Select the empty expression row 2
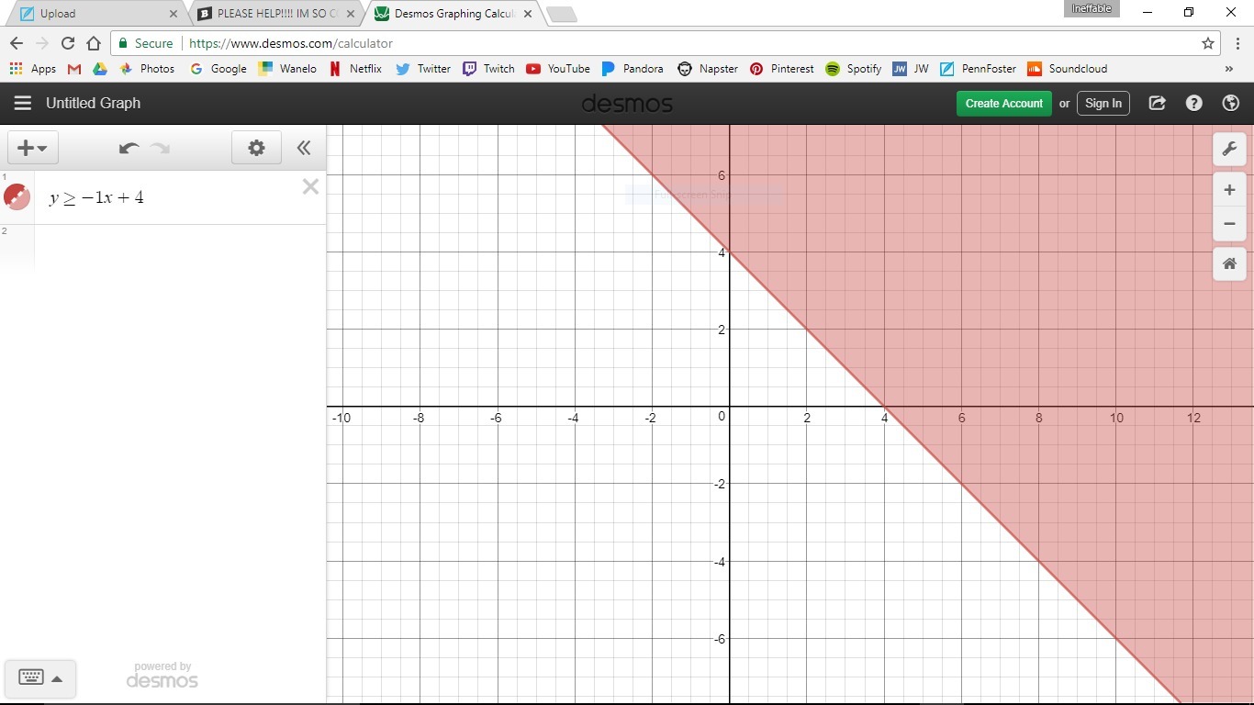Screen dimensions: 1254x705 (180, 247)
